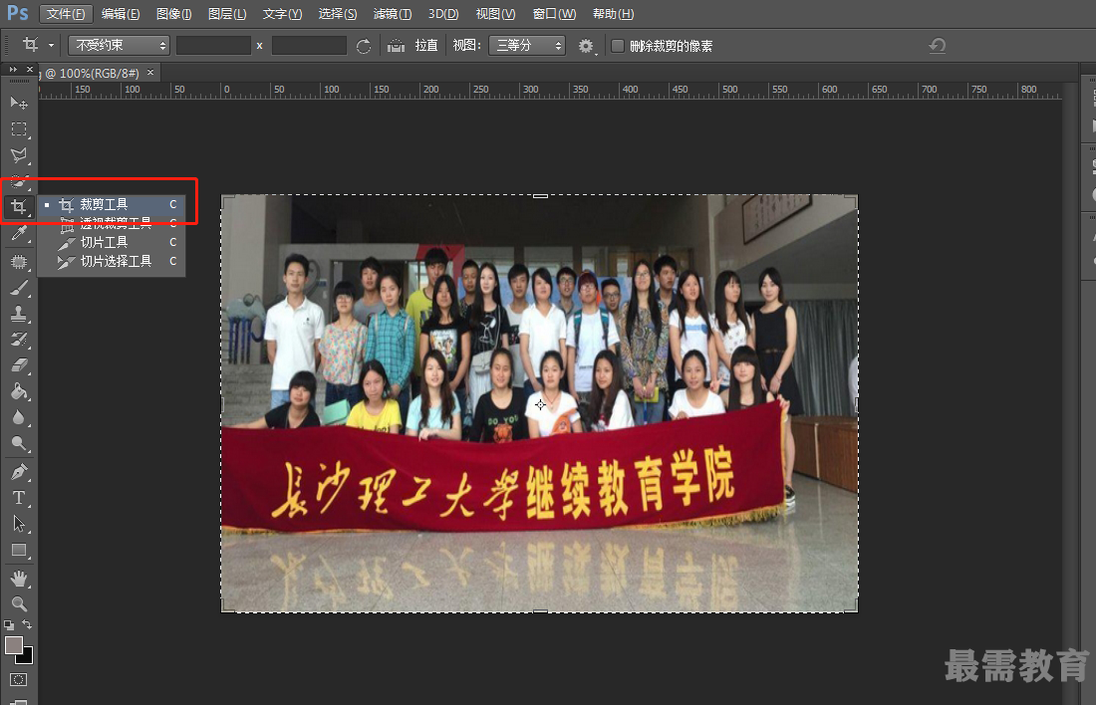
Task: Open the 窗口(W) menu
Action: [554, 14]
